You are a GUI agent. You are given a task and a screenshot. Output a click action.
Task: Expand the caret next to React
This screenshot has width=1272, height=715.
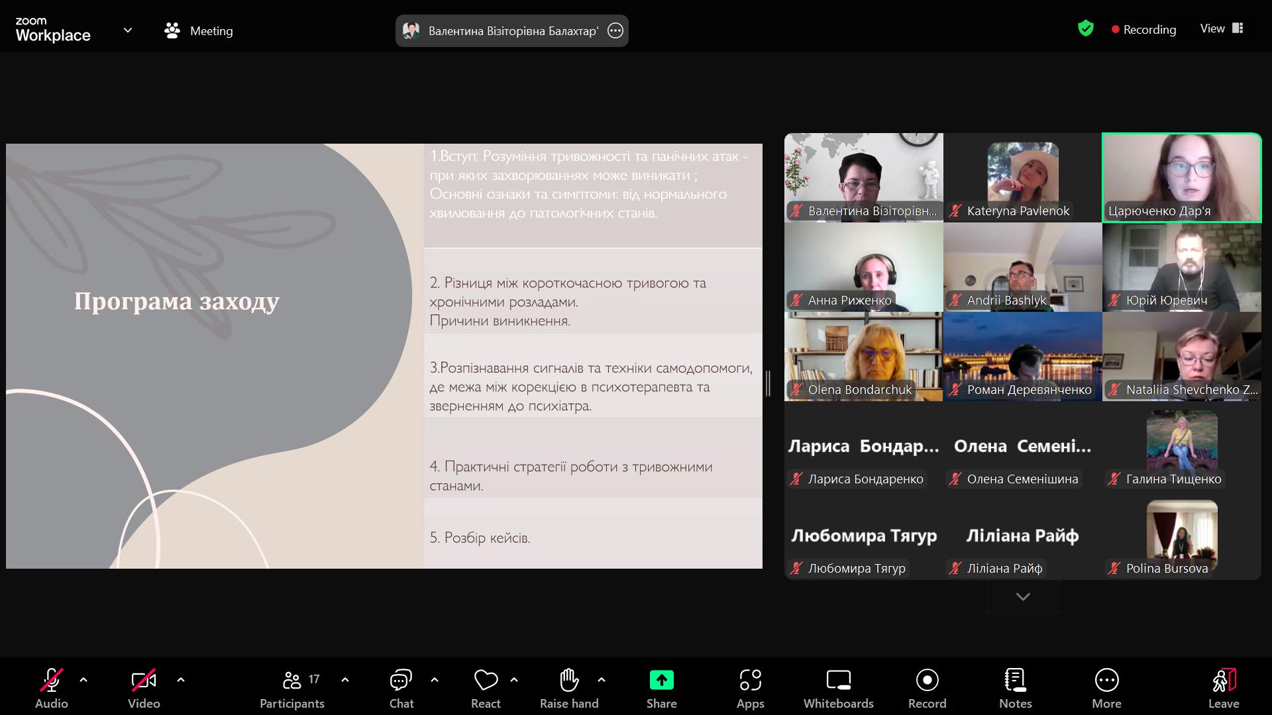[514, 680]
